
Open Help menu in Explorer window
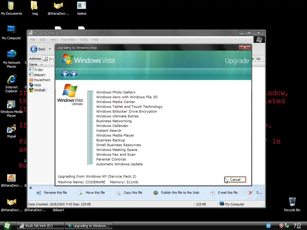point(95,40)
